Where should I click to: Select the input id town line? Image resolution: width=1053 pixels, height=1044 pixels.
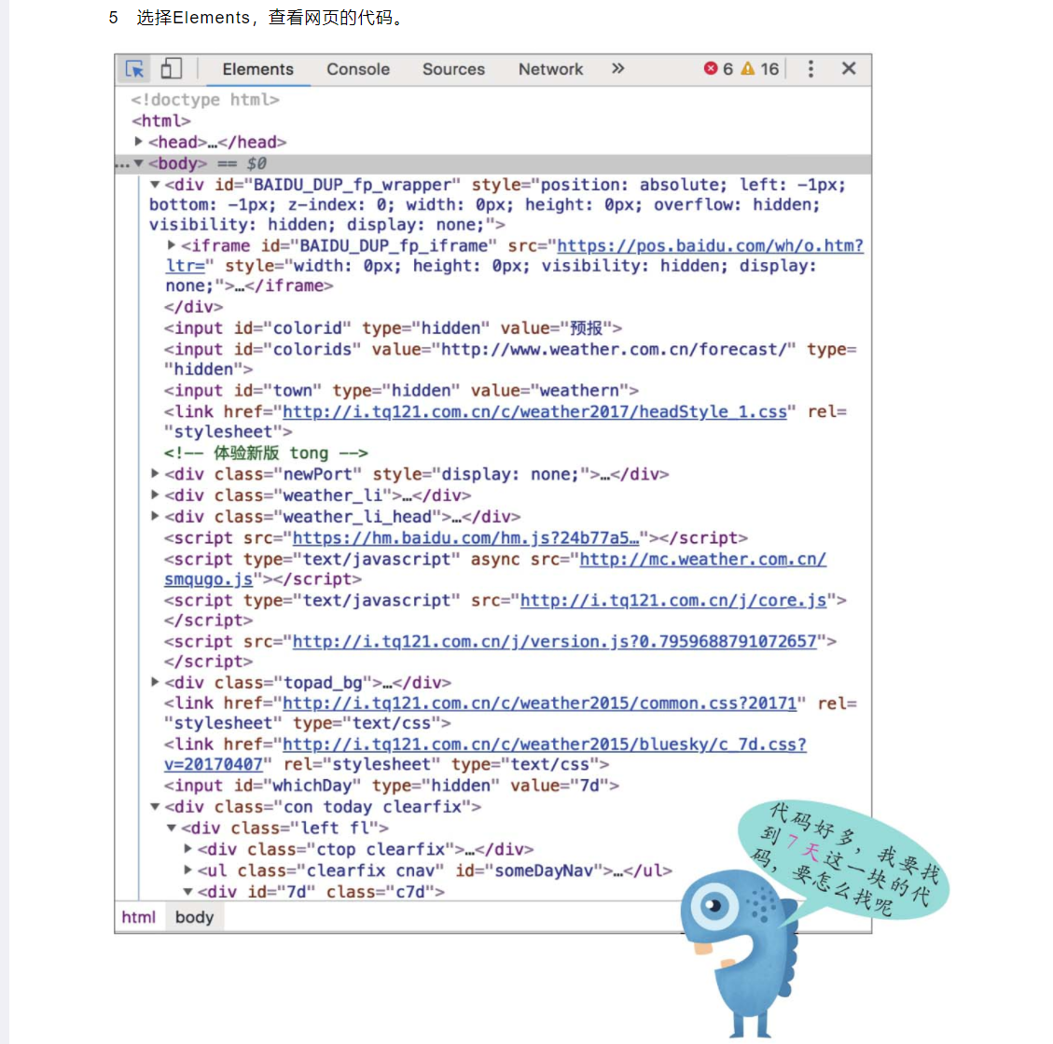tap(401, 391)
